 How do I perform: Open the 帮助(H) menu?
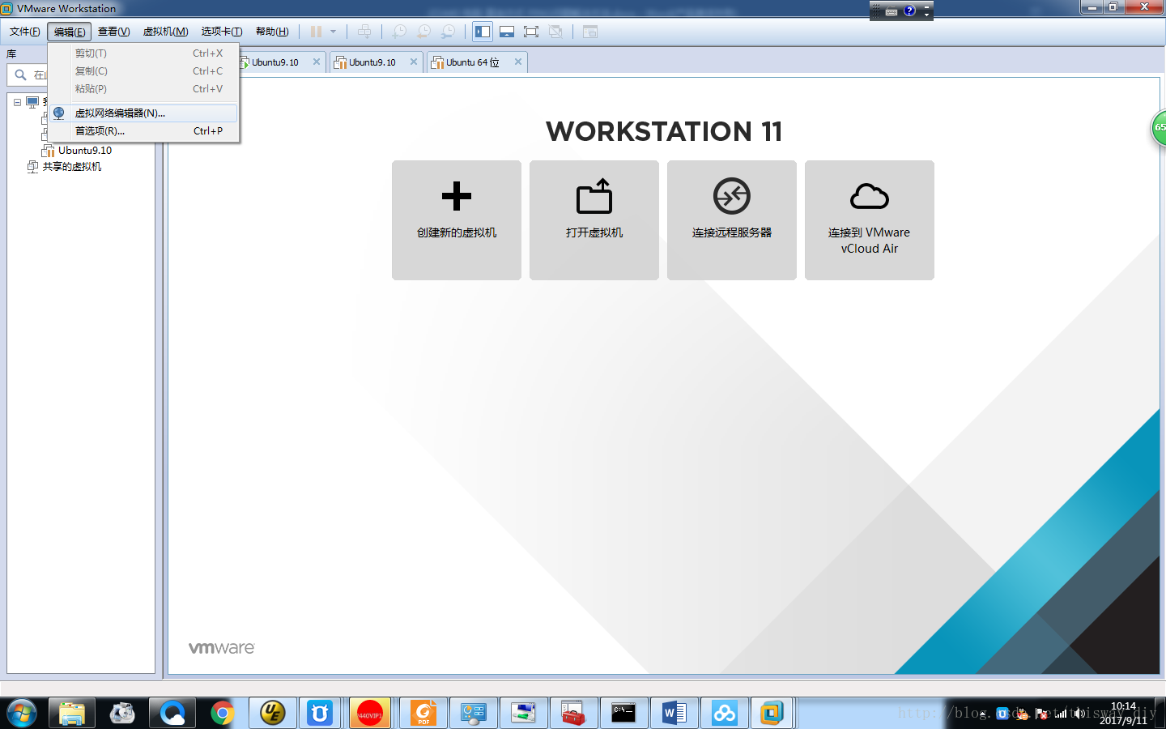click(272, 32)
